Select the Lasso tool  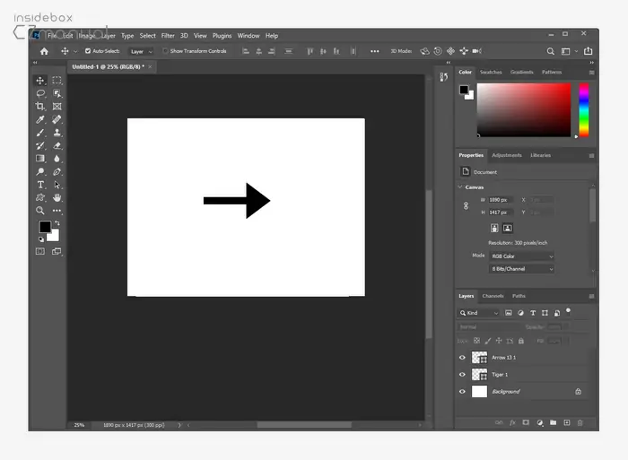coord(40,93)
